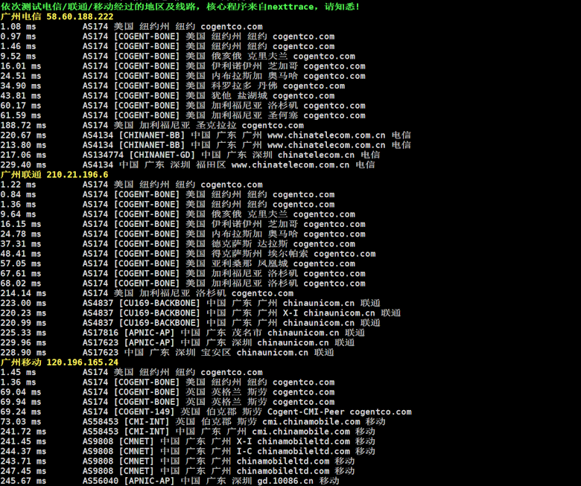Click the 243.71 ms CMNET row
581x486 pixels.
pyautogui.click(x=177, y=461)
